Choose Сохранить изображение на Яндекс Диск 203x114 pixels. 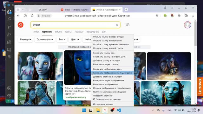pyautogui.click(x=112, y=73)
